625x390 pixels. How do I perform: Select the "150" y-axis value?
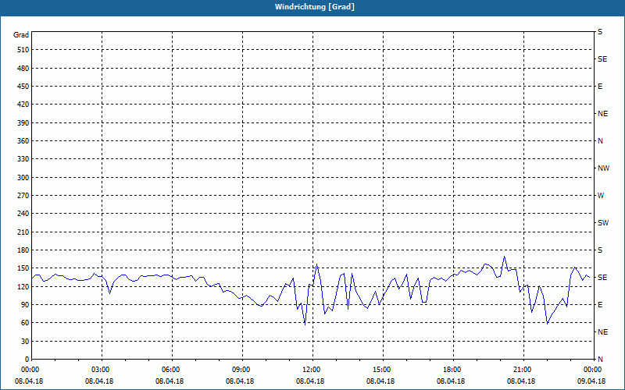(23, 268)
